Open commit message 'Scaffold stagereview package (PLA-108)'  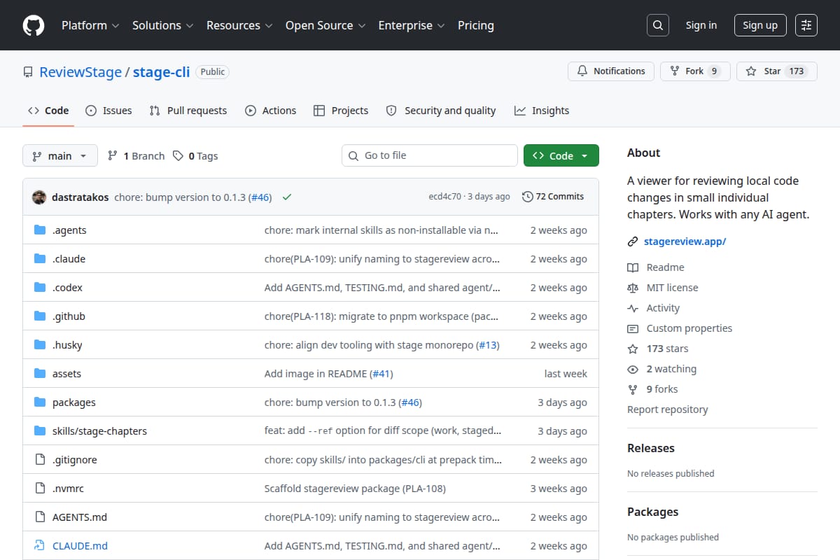pos(355,489)
